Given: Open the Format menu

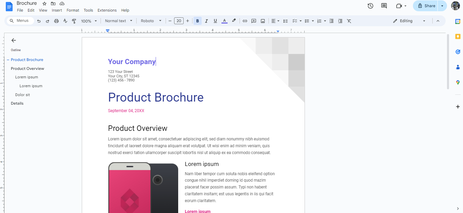Looking at the screenshot, I should [73, 10].
